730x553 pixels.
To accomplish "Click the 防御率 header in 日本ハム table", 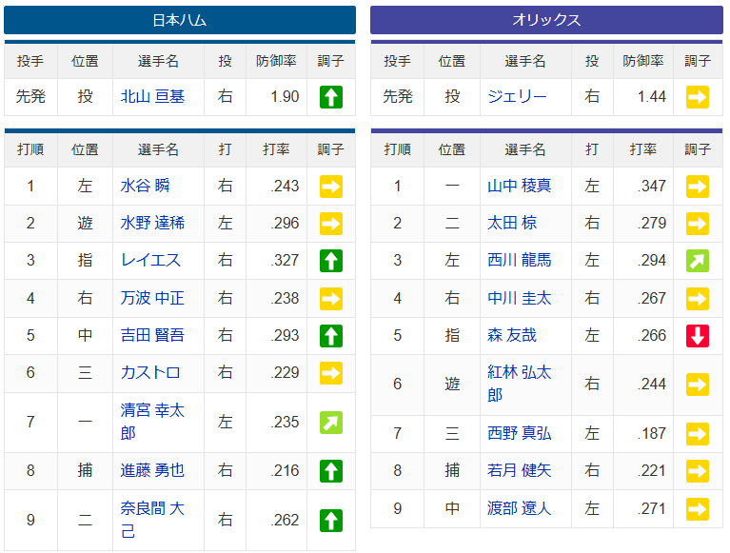I will 276,61.
